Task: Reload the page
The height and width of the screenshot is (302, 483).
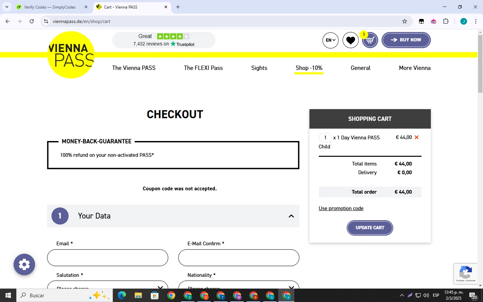Action: pos(32,22)
